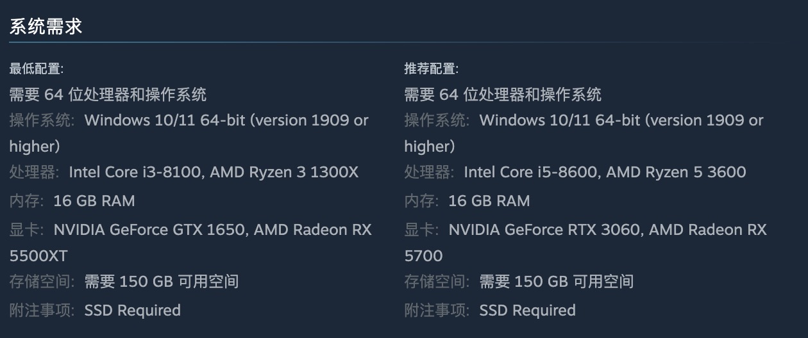The image size is (808, 338).
Task: Click 16 GB RAM in minimum specs
Action: pos(94,201)
